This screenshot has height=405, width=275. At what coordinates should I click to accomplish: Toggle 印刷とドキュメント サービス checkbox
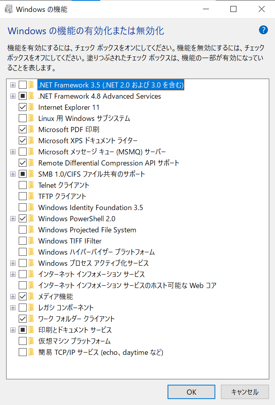pos(23,330)
